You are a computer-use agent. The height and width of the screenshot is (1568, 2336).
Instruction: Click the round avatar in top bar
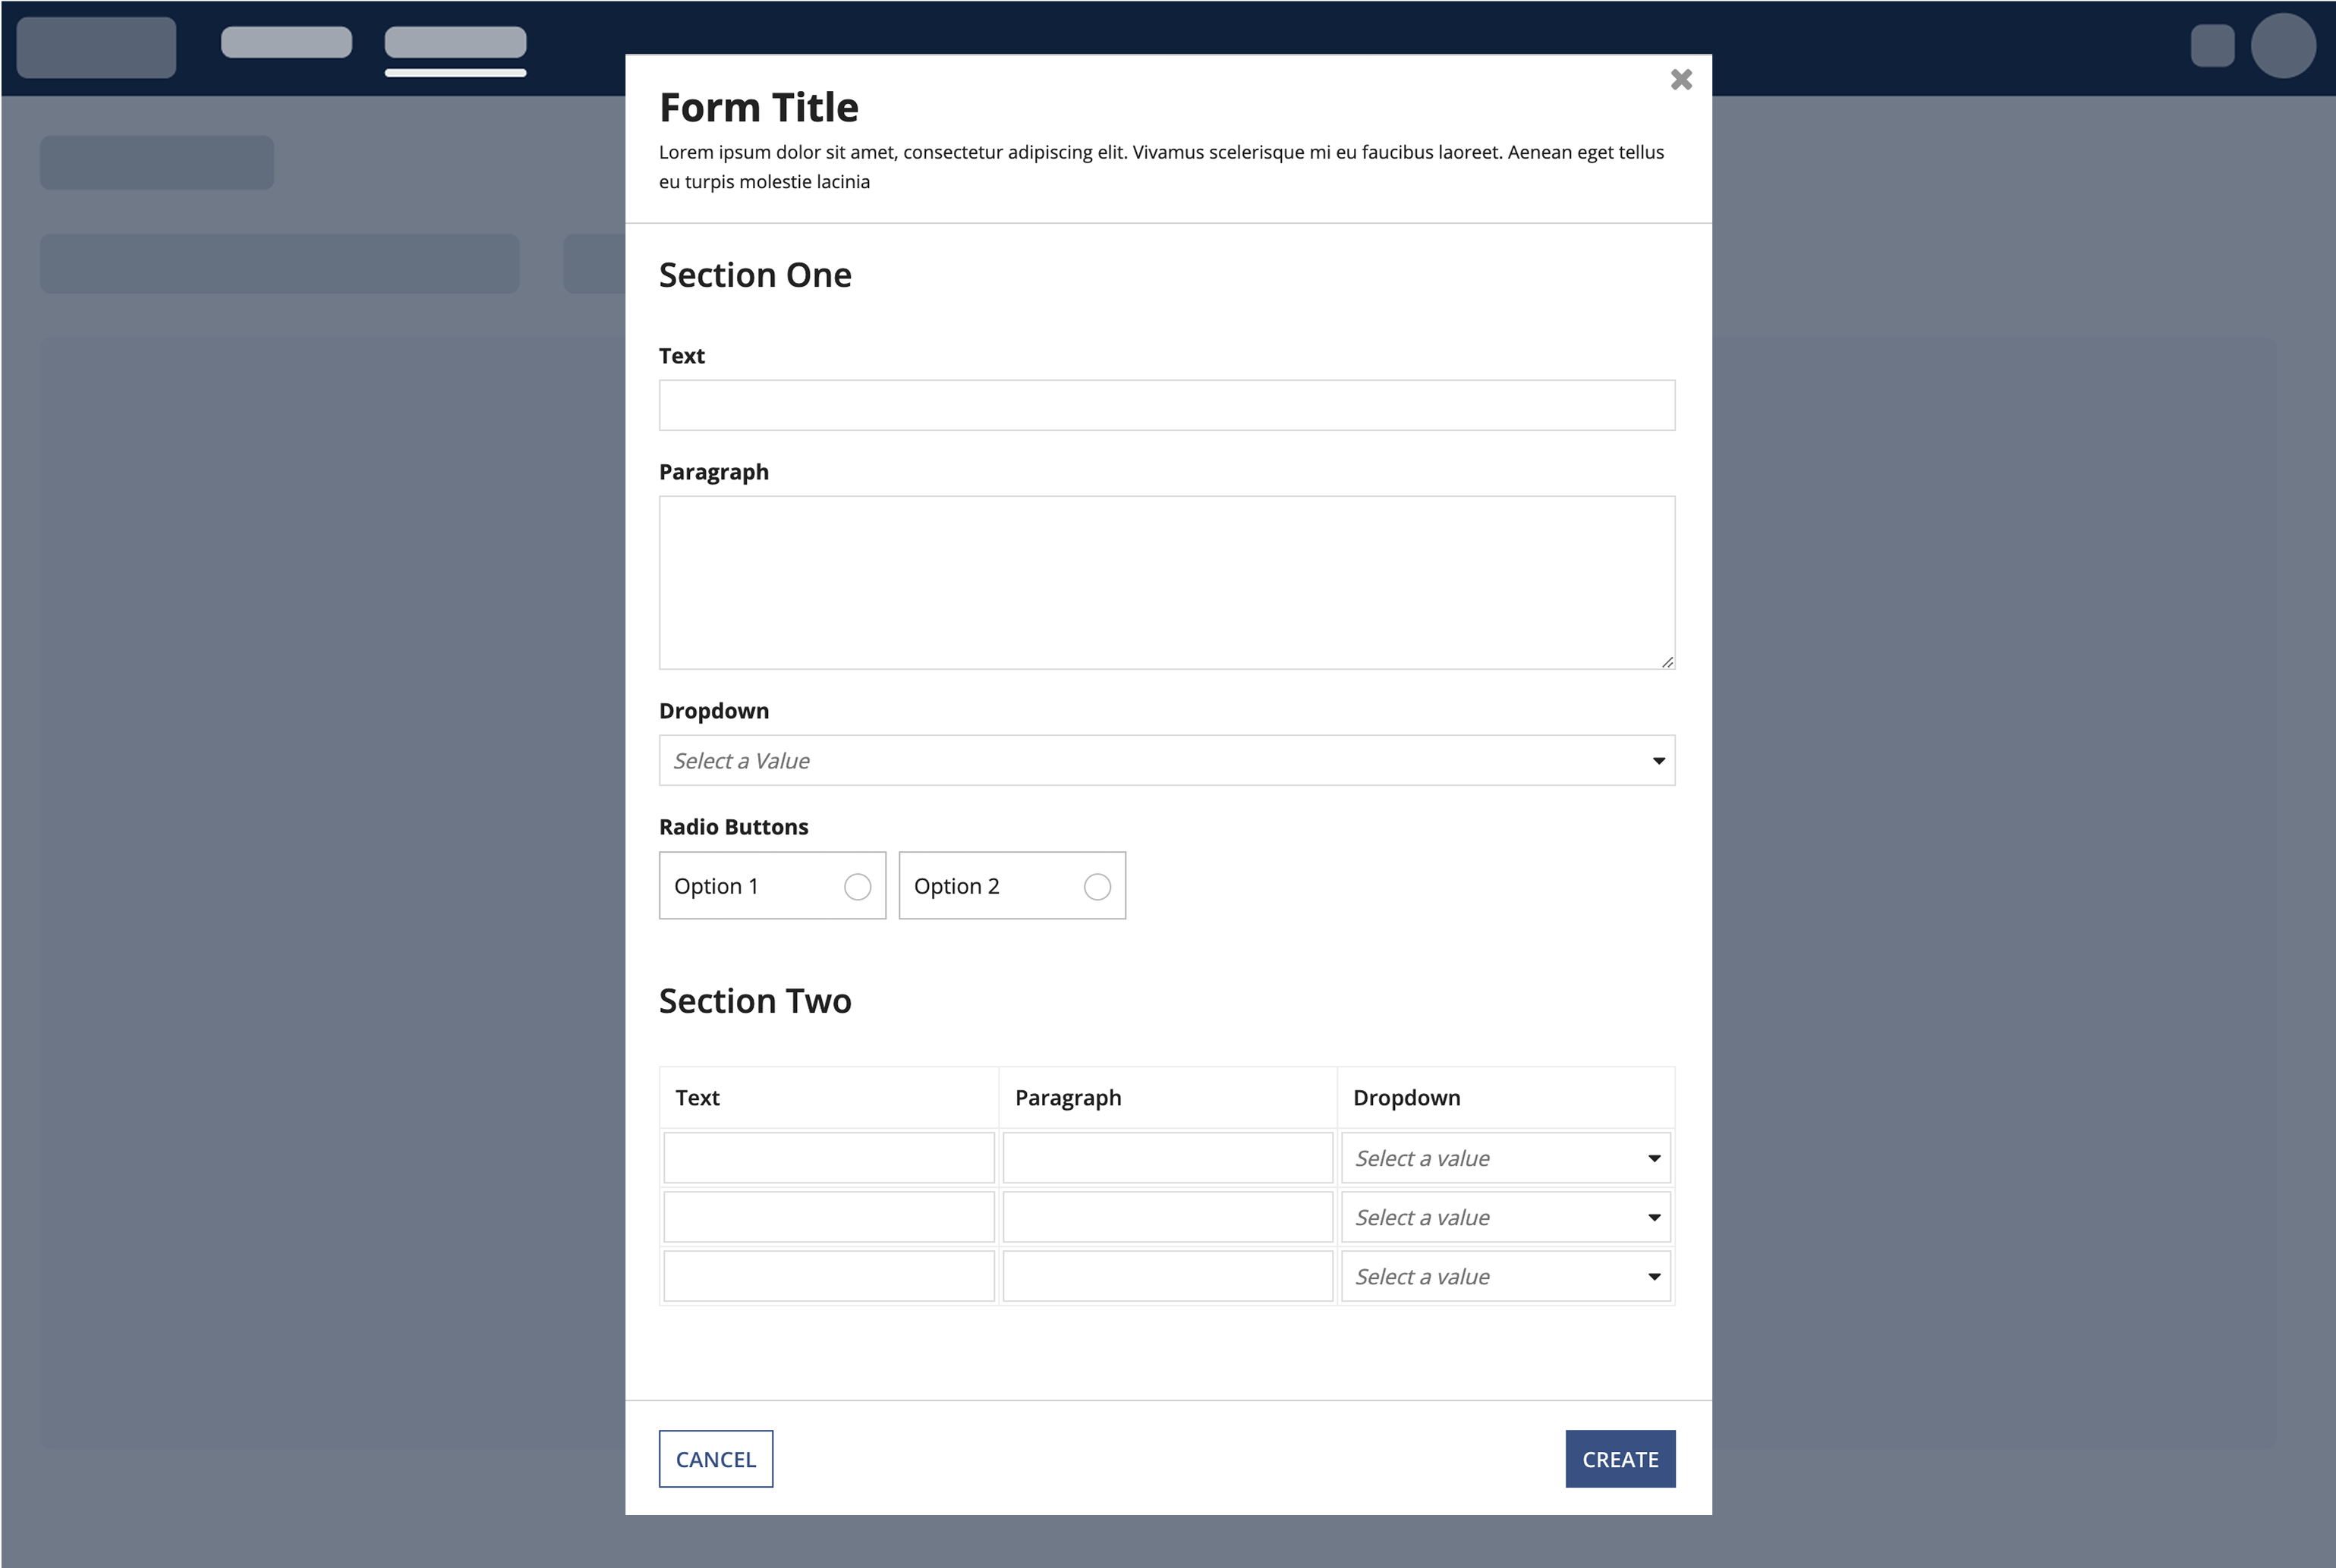(x=2282, y=46)
